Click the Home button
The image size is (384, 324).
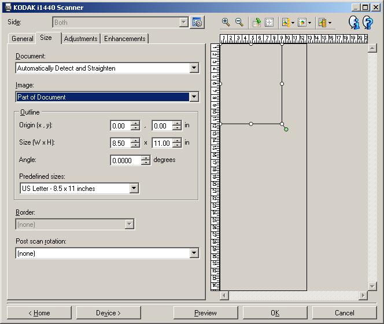[39, 313]
